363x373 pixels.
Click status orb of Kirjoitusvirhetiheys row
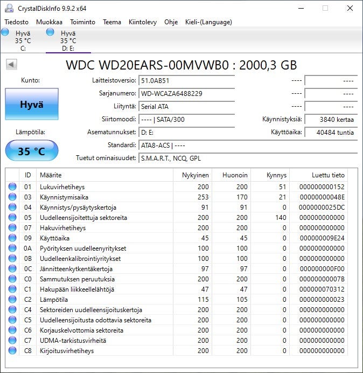point(12,350)
